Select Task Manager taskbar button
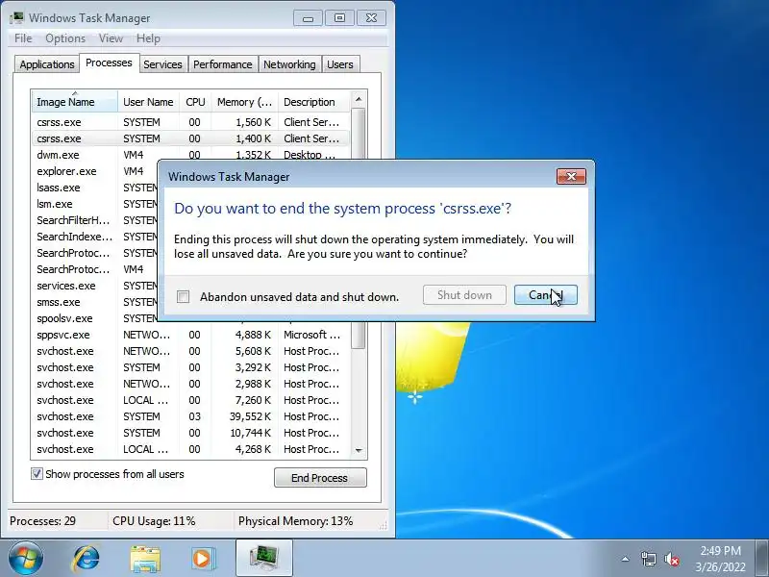Image resolution: width=769 pixels, height=577 pixels. coord(263,559)
